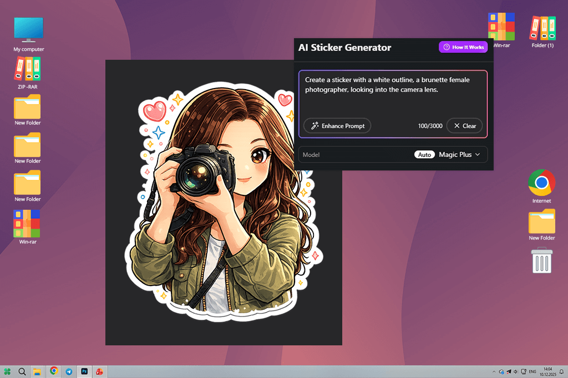Screen dimensions: 568x378
Task: Open the Telegram system tray icon
Action: pos(509,371)
